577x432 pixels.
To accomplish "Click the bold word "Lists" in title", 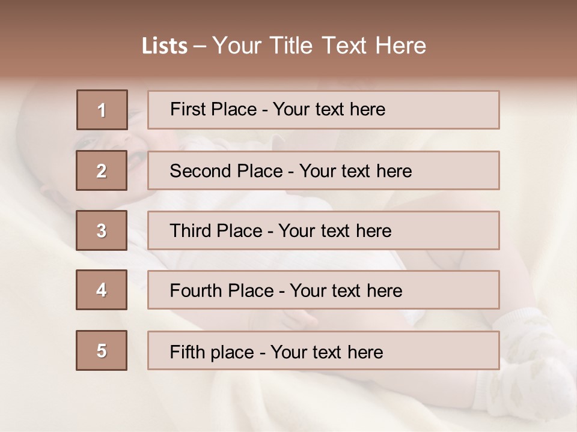I will pyautogui.click(x=165, y=46).
